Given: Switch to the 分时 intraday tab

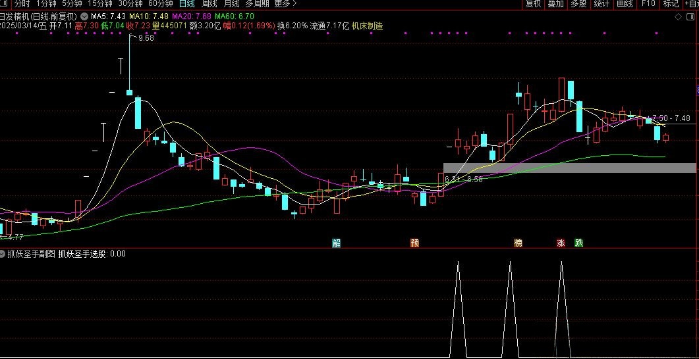Looking at the screenshot, I should point(22,4).
